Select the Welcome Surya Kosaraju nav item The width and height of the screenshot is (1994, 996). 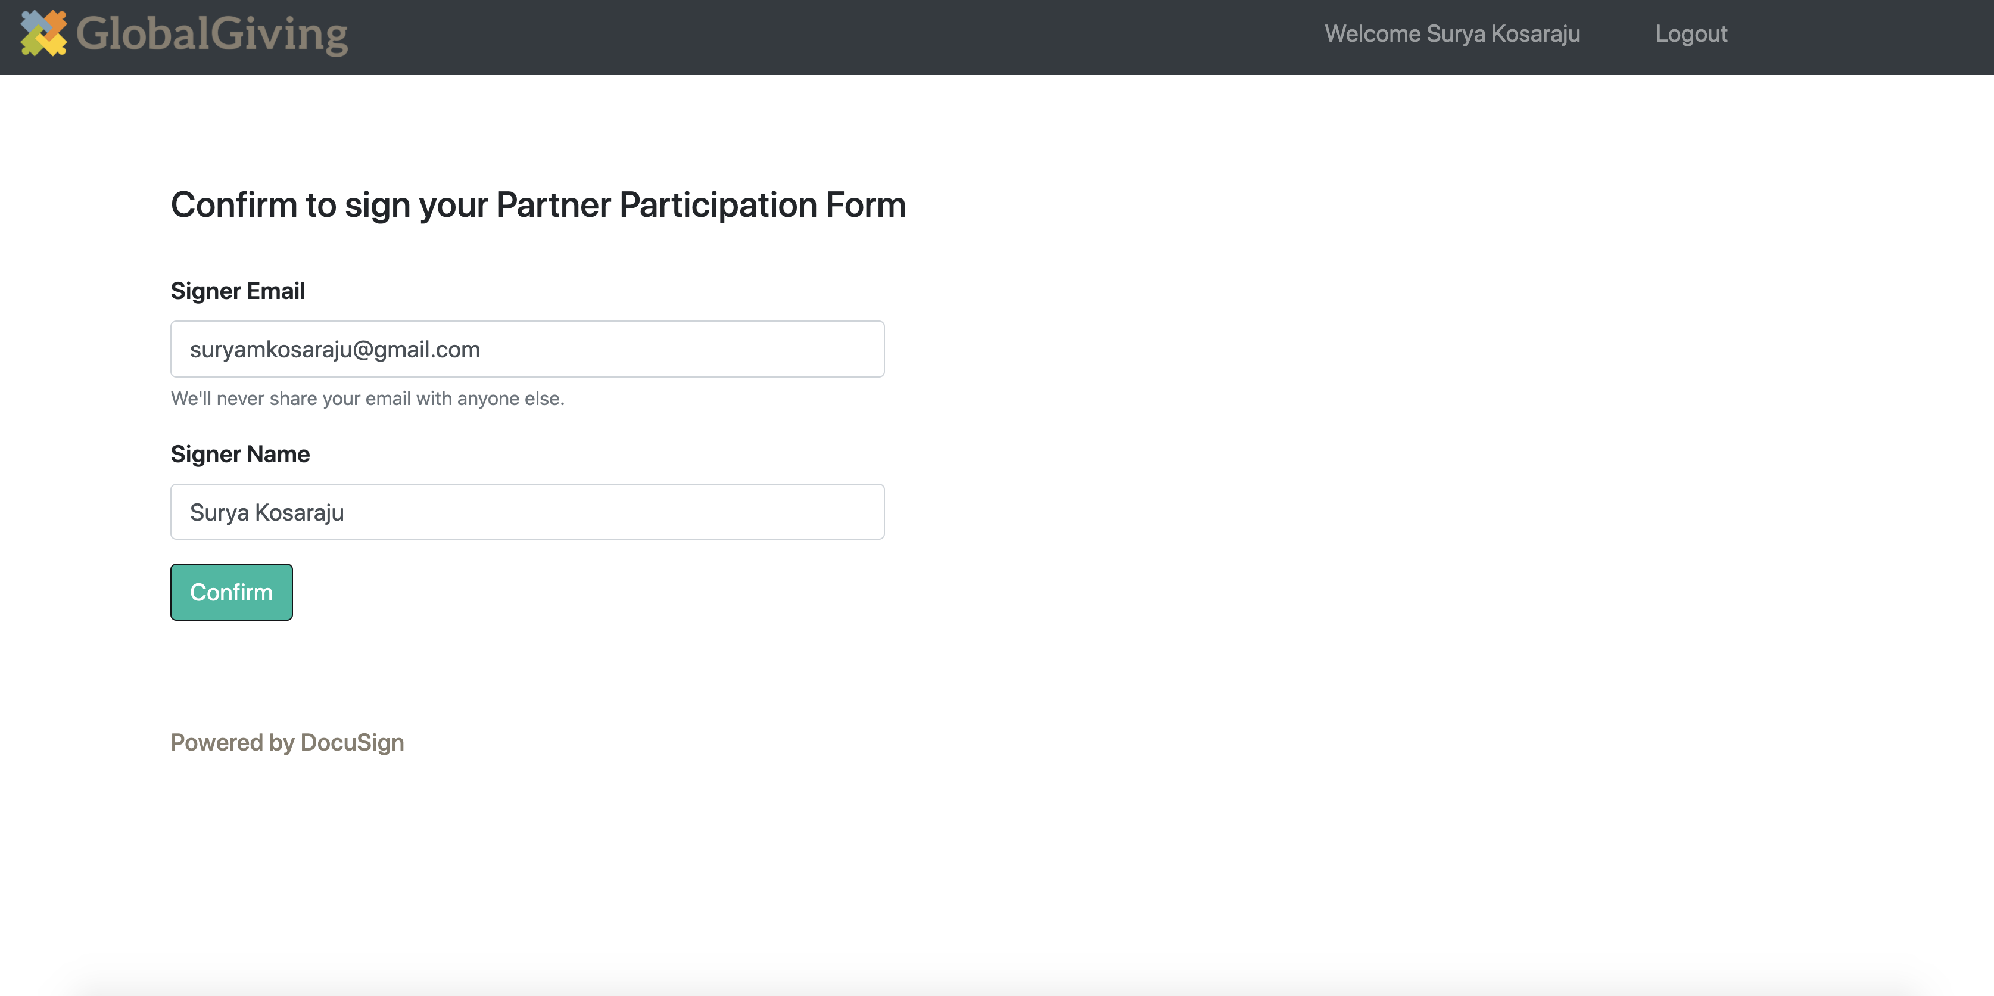click(x=1451, y=34)
